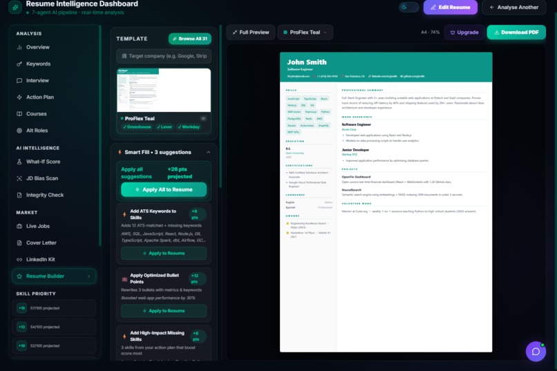
Task: Click the template panel scrollbar
Action: (220, 106)
